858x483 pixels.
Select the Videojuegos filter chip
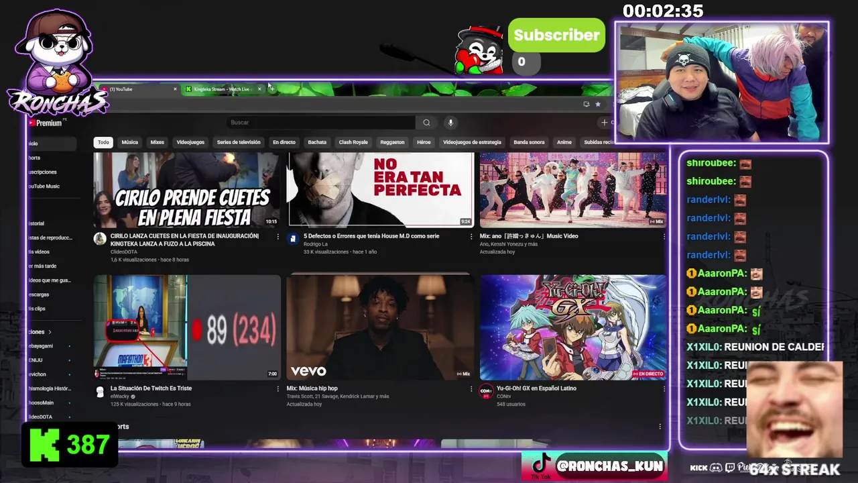[190, 142]
